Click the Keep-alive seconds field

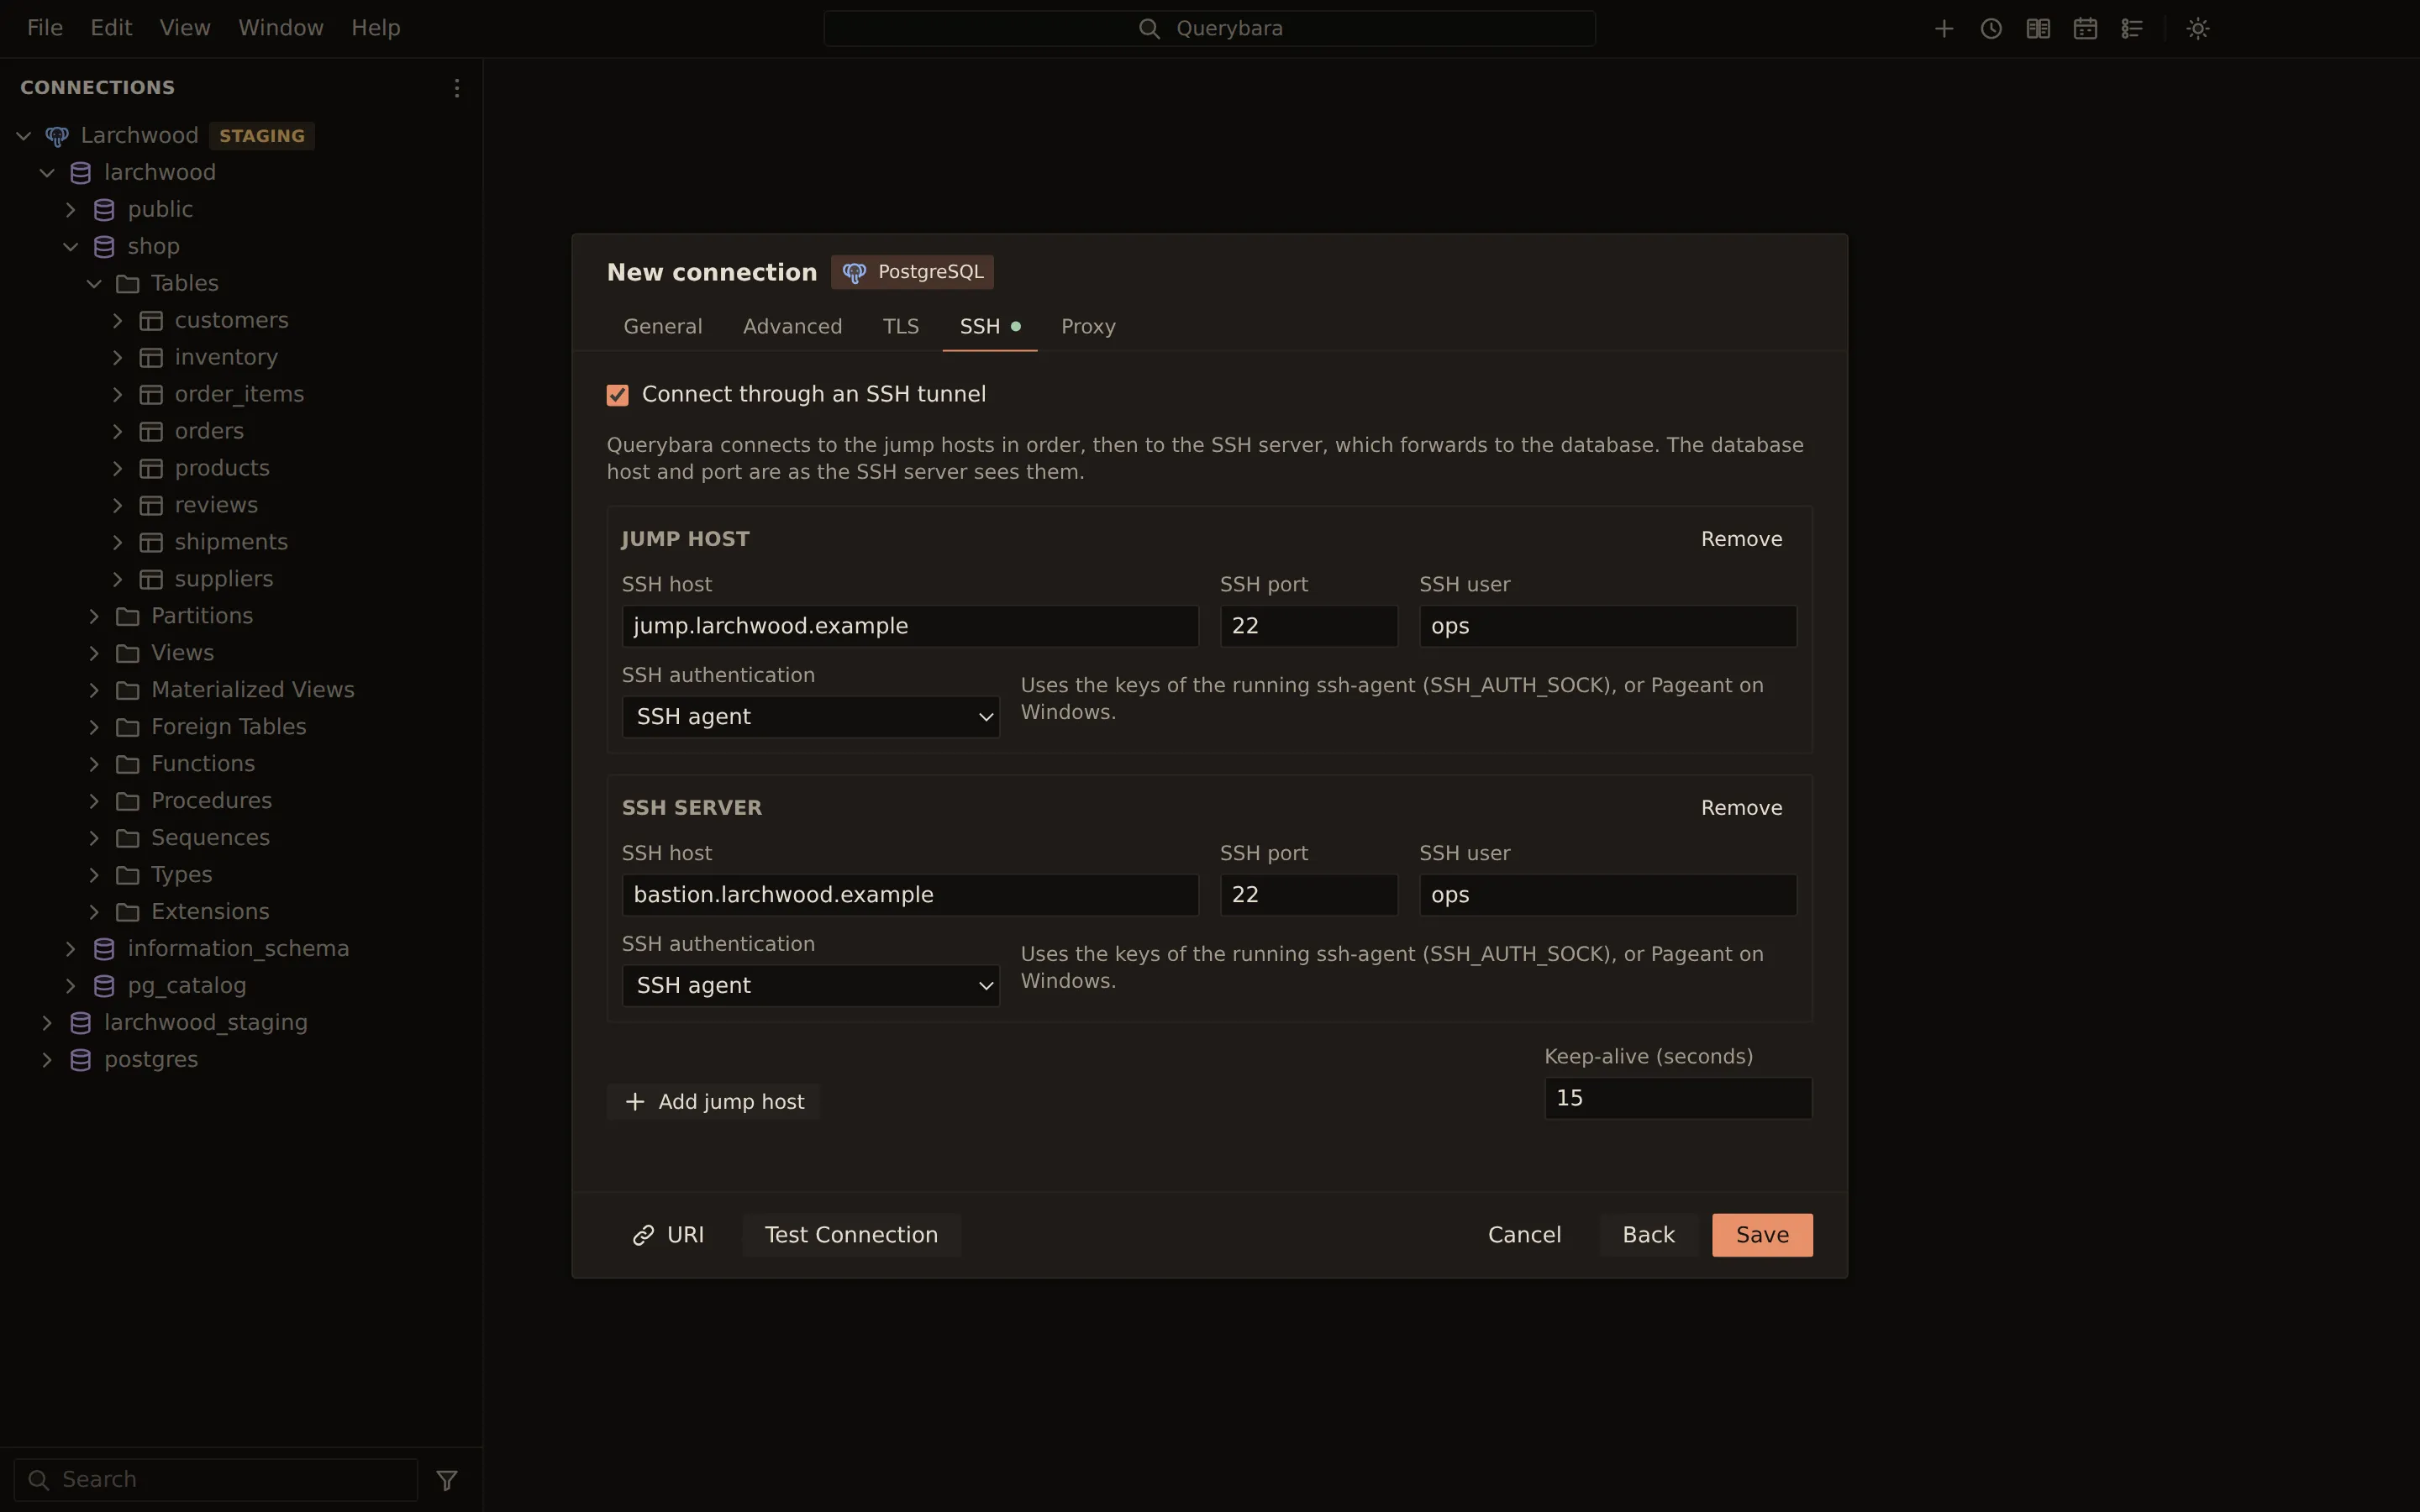[1678, 1098]
